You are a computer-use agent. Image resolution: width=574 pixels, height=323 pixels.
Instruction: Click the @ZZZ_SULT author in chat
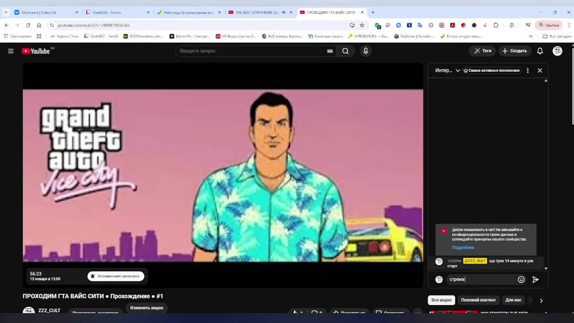475,261
